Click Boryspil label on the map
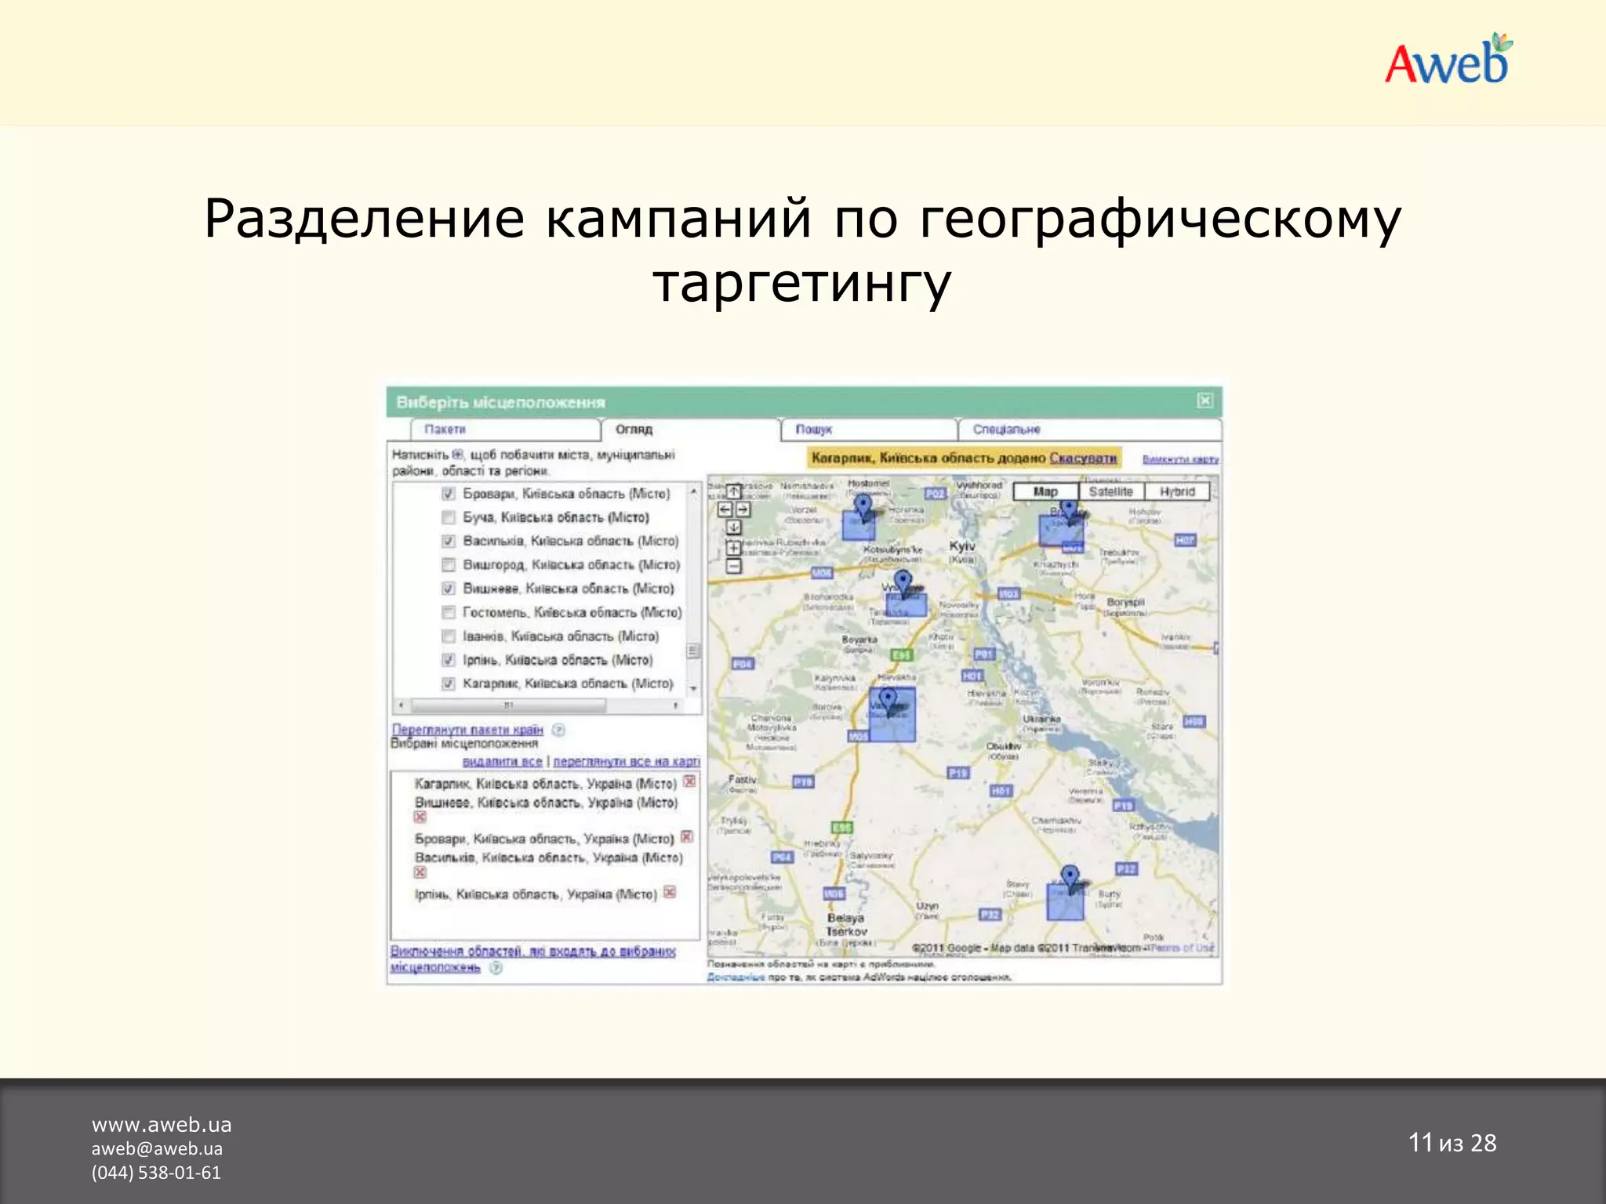The width and height of the screenshot is (1606, 1204). pos(1125,602)
